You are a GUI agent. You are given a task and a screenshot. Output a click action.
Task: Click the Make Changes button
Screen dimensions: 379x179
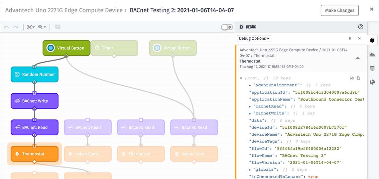(x=339, y=10)
